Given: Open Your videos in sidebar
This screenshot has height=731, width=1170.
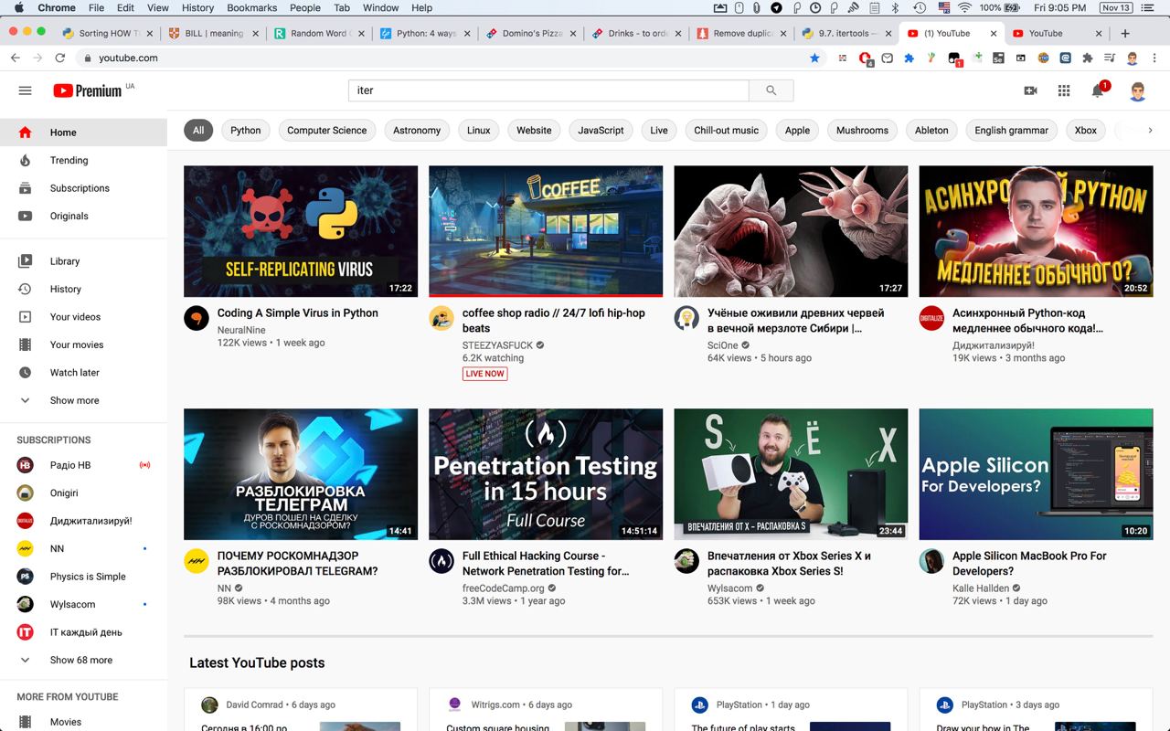Looking at the screenshot, I should tap(84, 317).
